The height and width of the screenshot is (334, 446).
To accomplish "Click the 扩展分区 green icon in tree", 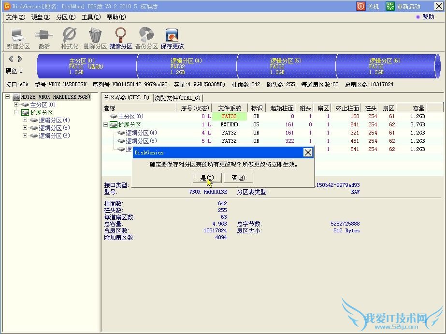I will (x=25, y=112).
